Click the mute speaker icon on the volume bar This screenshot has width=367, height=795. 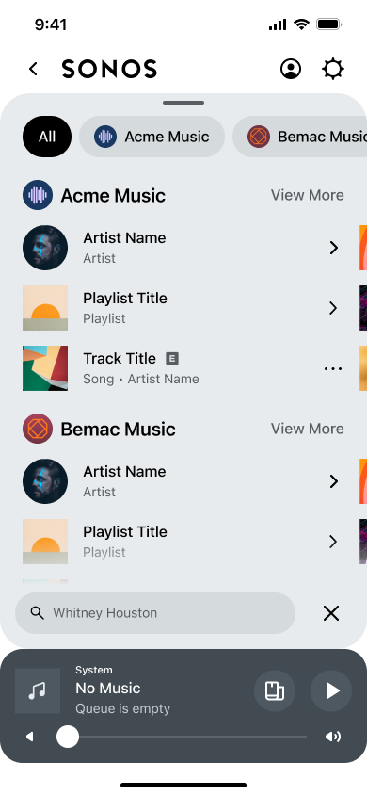tap(30, 737)
